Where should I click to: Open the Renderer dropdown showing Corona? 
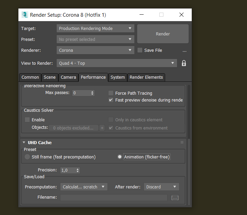[95, 50]
